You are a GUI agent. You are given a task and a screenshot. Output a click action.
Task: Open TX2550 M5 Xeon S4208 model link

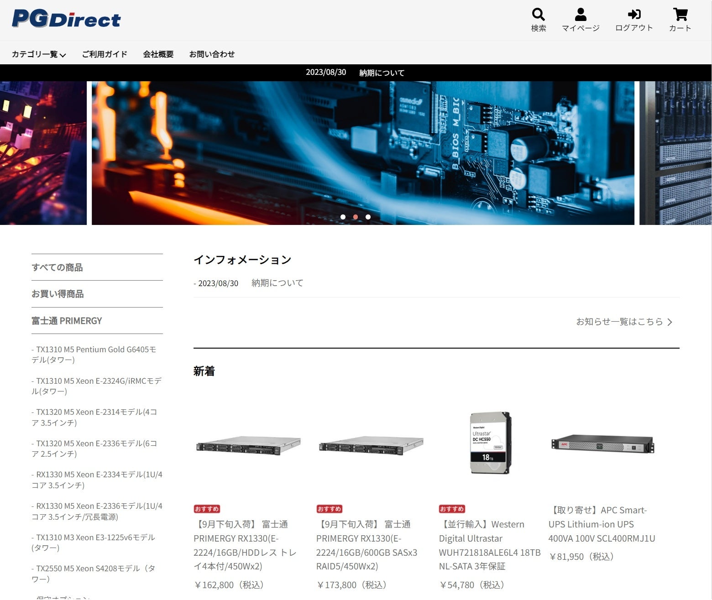[x=93, y=574]
